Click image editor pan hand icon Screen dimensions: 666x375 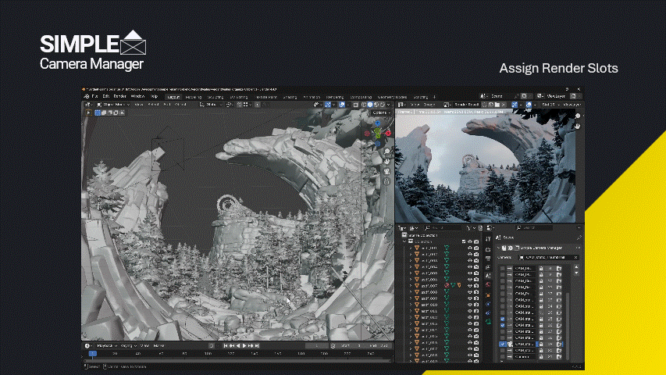coord(578,127)
